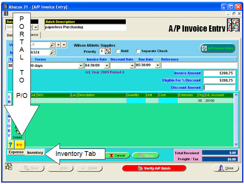Screen dimensions: 244x184
Task: Toggle the Hold checkbox
Action: pyautogui.click(x=118, y=51)
